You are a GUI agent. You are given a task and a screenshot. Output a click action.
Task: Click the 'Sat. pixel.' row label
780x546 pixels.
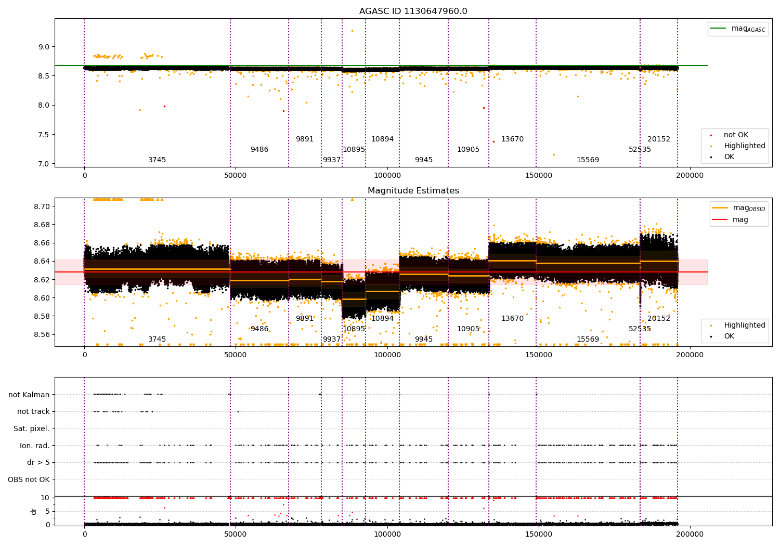pos(32,429)
